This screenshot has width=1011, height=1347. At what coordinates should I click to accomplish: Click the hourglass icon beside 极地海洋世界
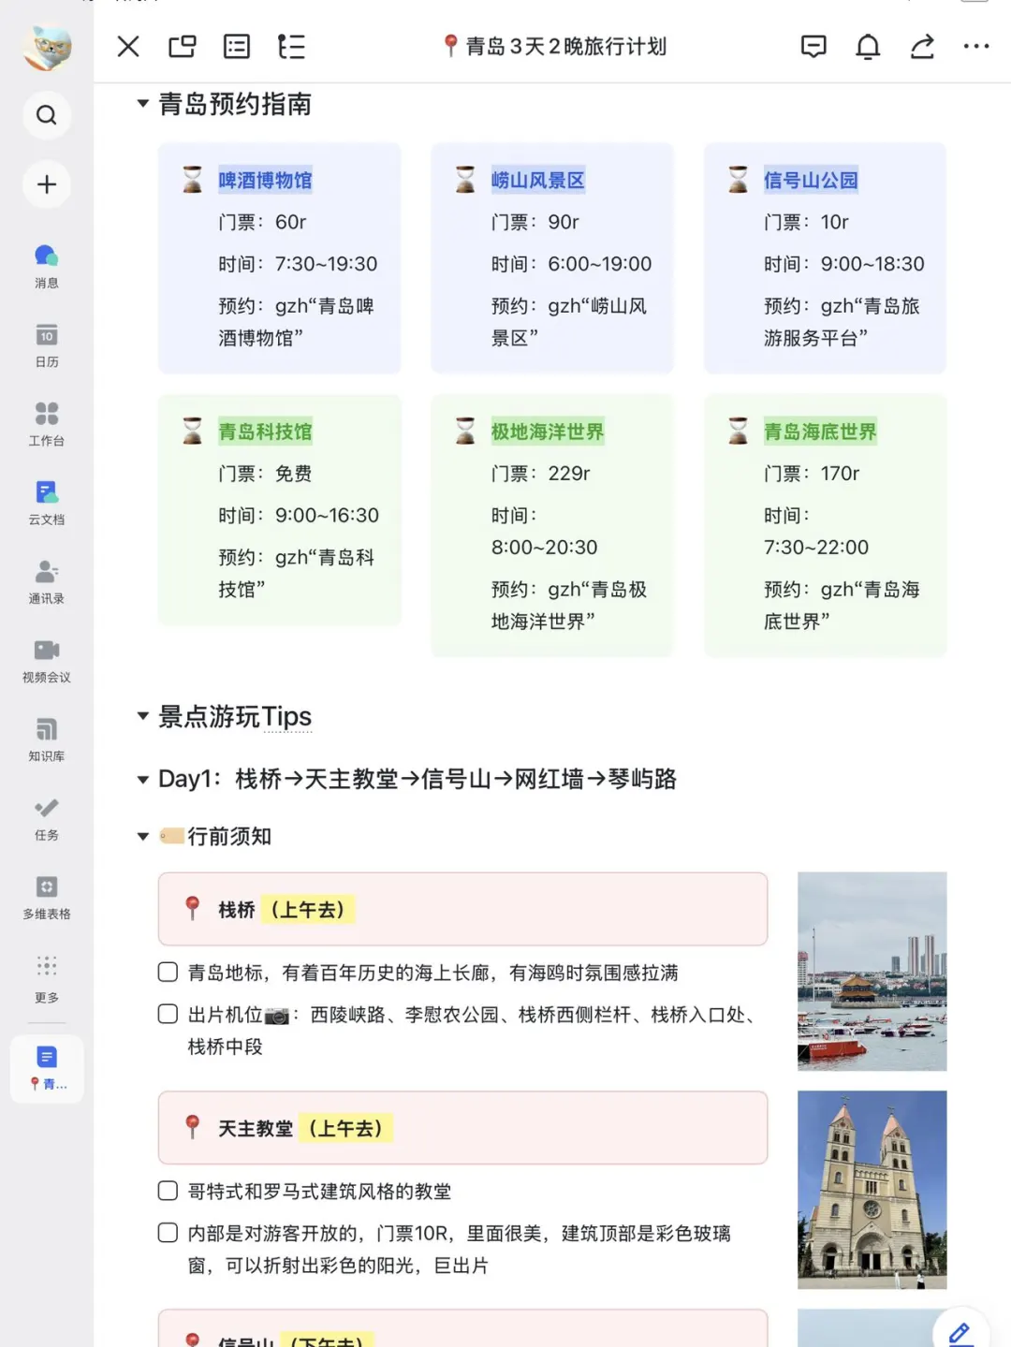pos(465,431)
